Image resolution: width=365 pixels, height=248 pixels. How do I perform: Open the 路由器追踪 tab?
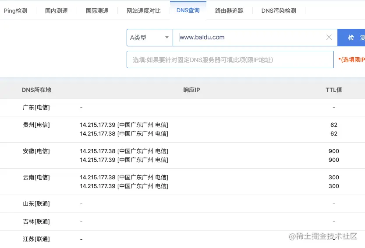[x=229, y=10]
